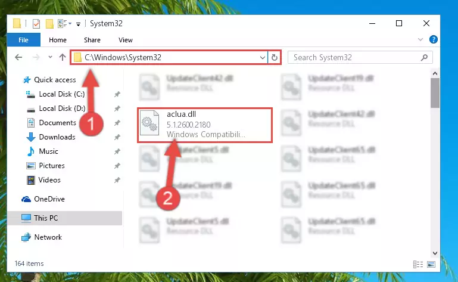
Task: Click the vertical scrollbar thumb
Action: tap(435, 93)
